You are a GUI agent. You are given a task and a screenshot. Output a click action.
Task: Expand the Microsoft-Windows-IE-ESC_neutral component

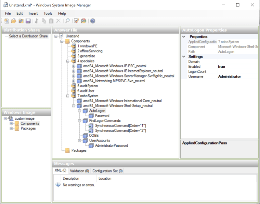point(73,66)
